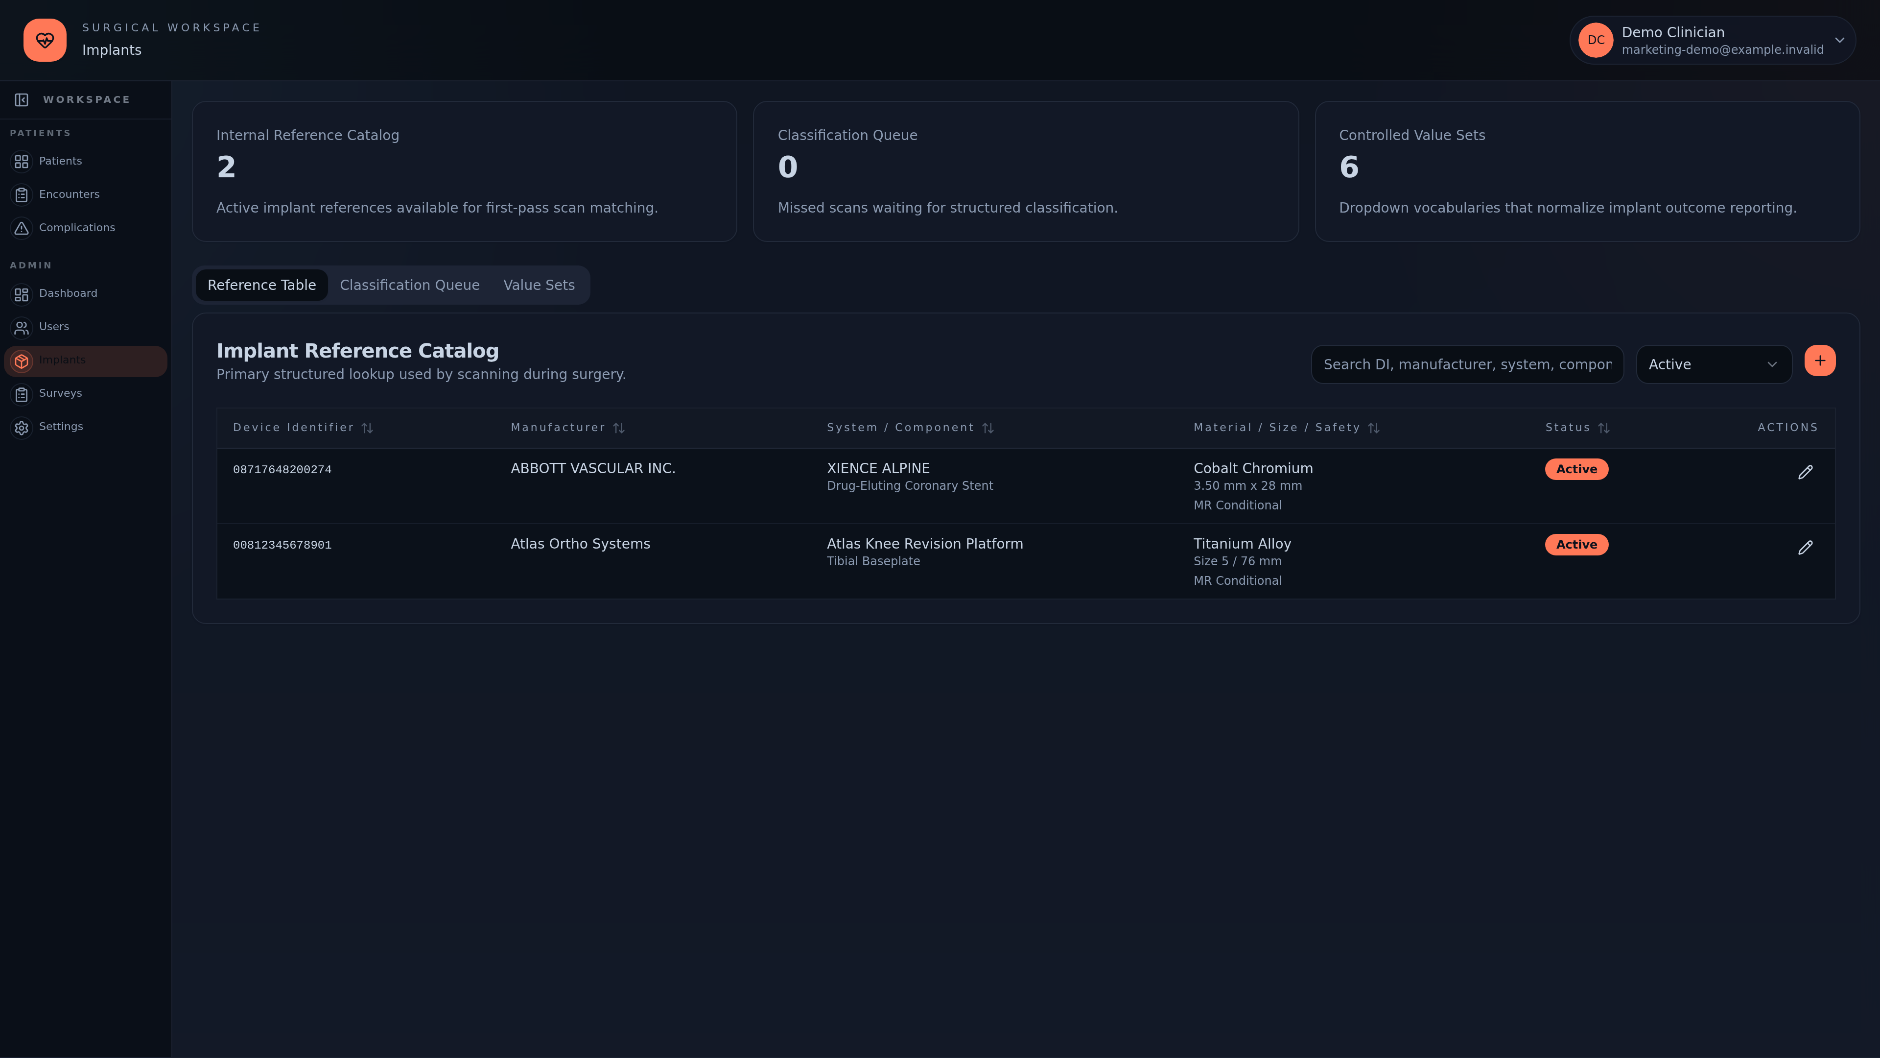Click the Encounters clipboard icon
Screen dimensions: 1880x1058
pyautogui.click(x=22, y=195)
